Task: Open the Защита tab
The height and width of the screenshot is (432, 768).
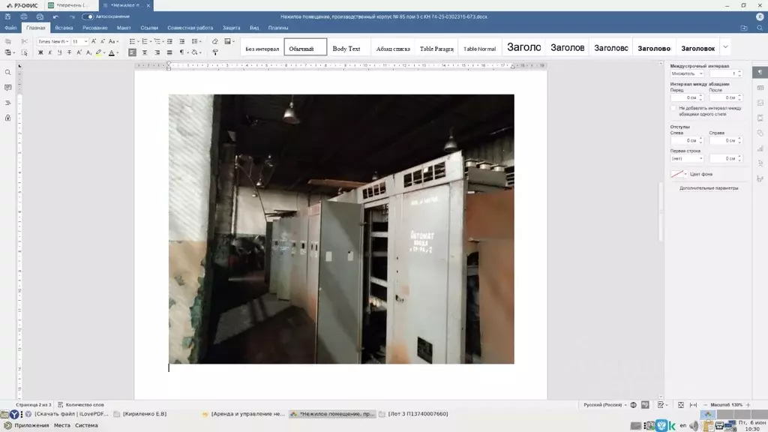Action: pos(231,28)
